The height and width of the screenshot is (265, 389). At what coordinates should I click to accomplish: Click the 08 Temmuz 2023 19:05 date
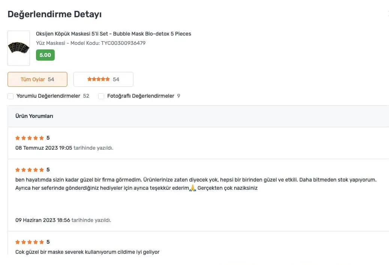point(43,148)
